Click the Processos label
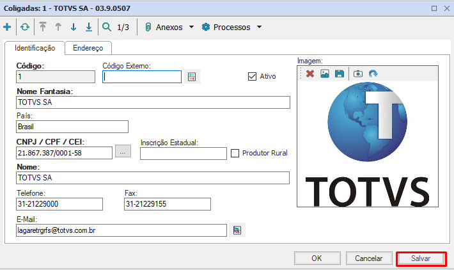 [x=231, y=28]
